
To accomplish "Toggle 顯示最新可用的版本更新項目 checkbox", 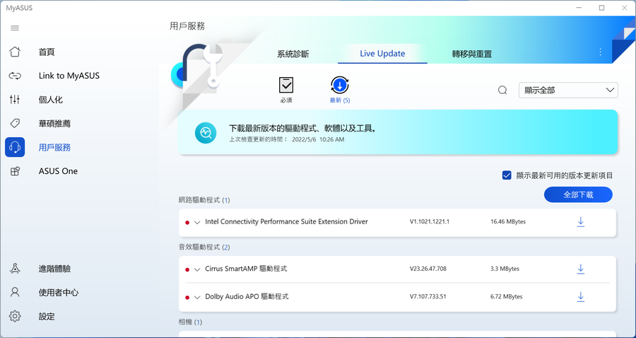I will [x=507, y=175].
